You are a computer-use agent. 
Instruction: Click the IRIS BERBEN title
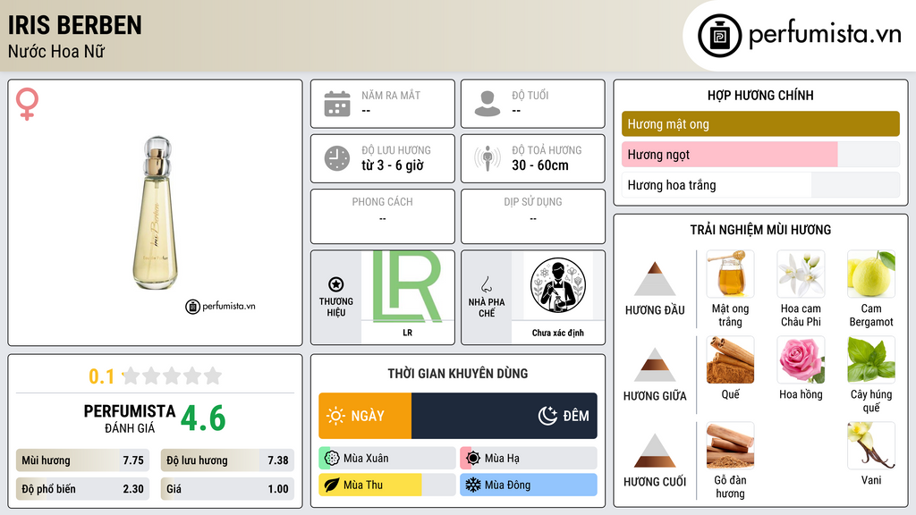tap(75, 25)
